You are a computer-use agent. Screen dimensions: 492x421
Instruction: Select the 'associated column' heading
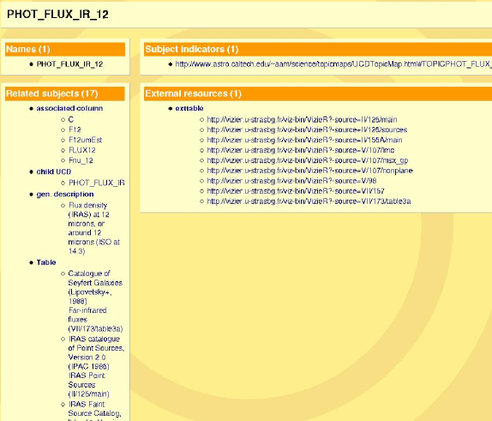(69, 108)
